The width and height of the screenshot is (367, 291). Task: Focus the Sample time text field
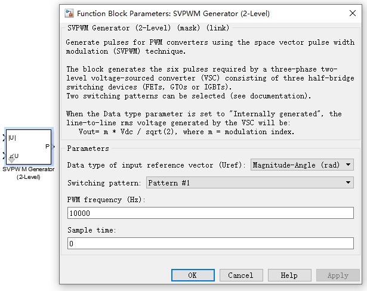[209, 243]
